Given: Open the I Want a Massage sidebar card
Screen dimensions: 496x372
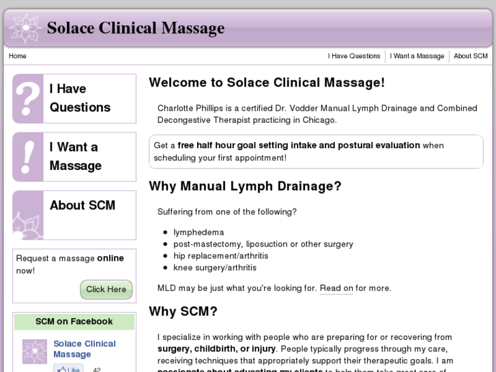Looking at the screenshot, I should (x=74, y=157).
